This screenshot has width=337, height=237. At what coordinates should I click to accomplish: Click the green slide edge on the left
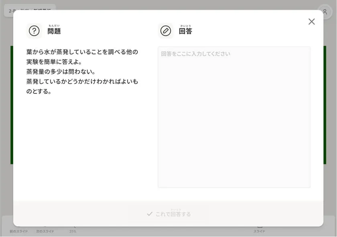tap(12, 105)
